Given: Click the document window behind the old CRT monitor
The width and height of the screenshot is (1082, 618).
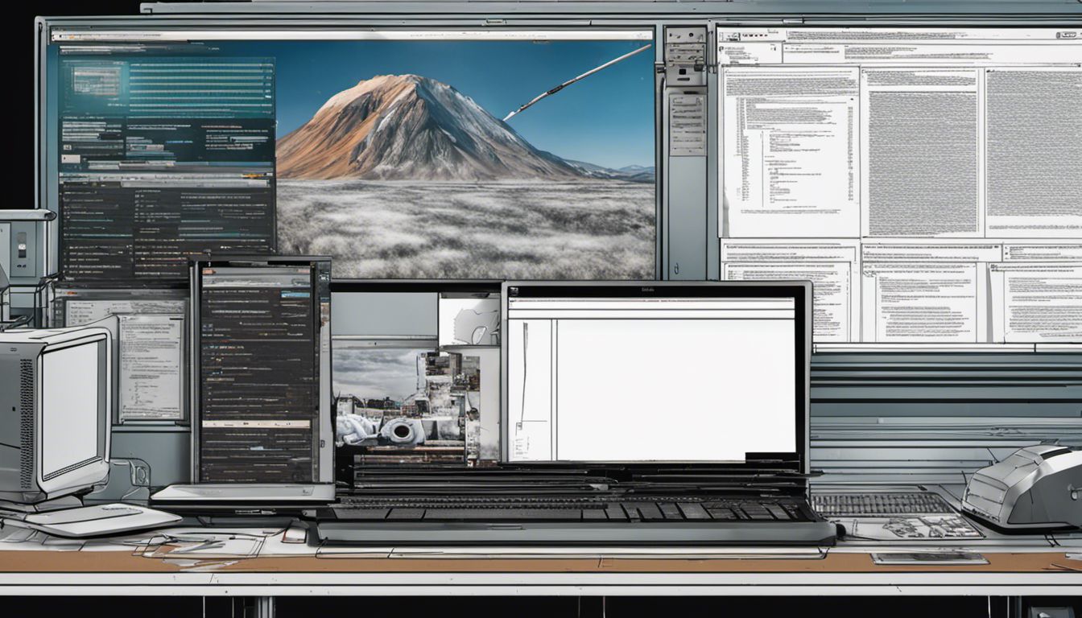Looking at the screenshot, I should click(x=151, y=366).
